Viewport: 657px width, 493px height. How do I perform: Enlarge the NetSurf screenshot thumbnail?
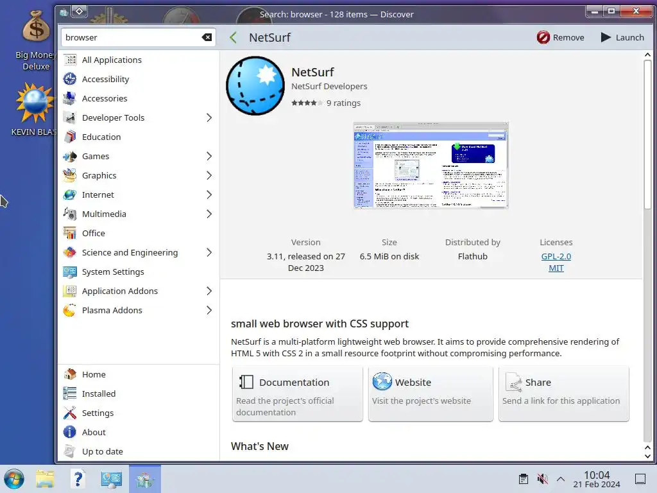pyautogui.click(x=431, y=165)
